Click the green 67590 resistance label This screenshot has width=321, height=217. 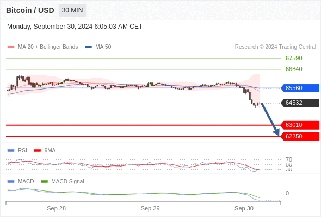tap(294, 58)
